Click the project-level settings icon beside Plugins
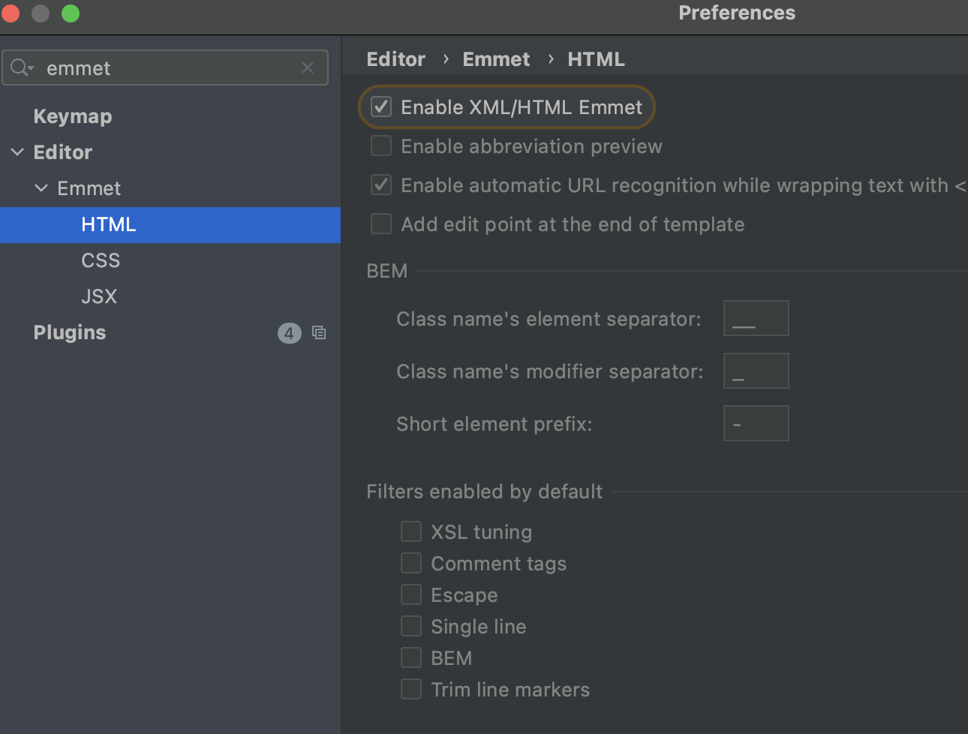The image size is (968, 734). [319, 332]
